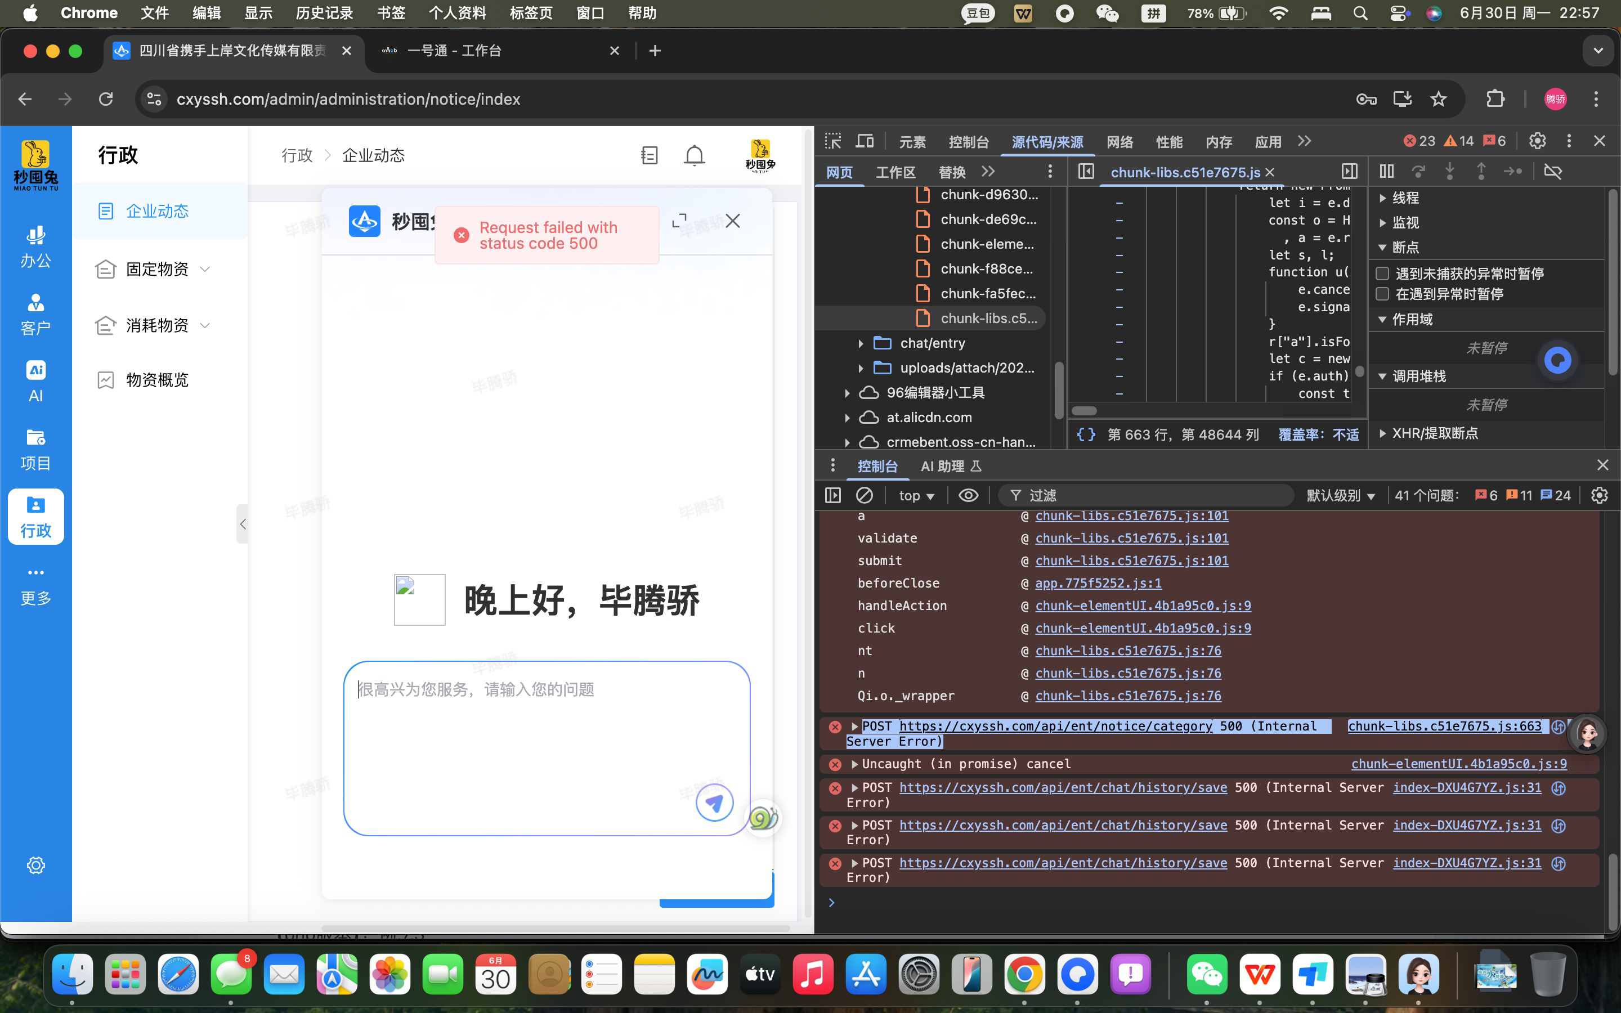This screenshot has width=1621, height=1013.
Task: Switch to the 性能 DevTools tab
Action: (1169, 141)
